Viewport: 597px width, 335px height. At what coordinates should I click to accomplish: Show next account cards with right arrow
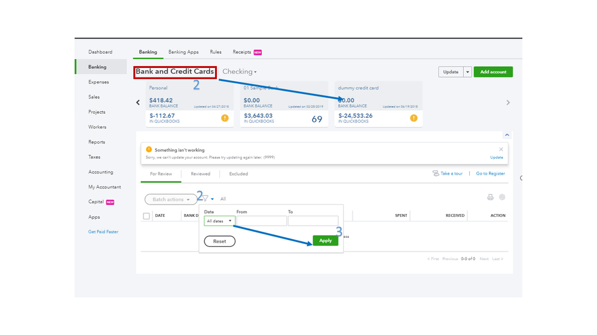coord(508,103)
